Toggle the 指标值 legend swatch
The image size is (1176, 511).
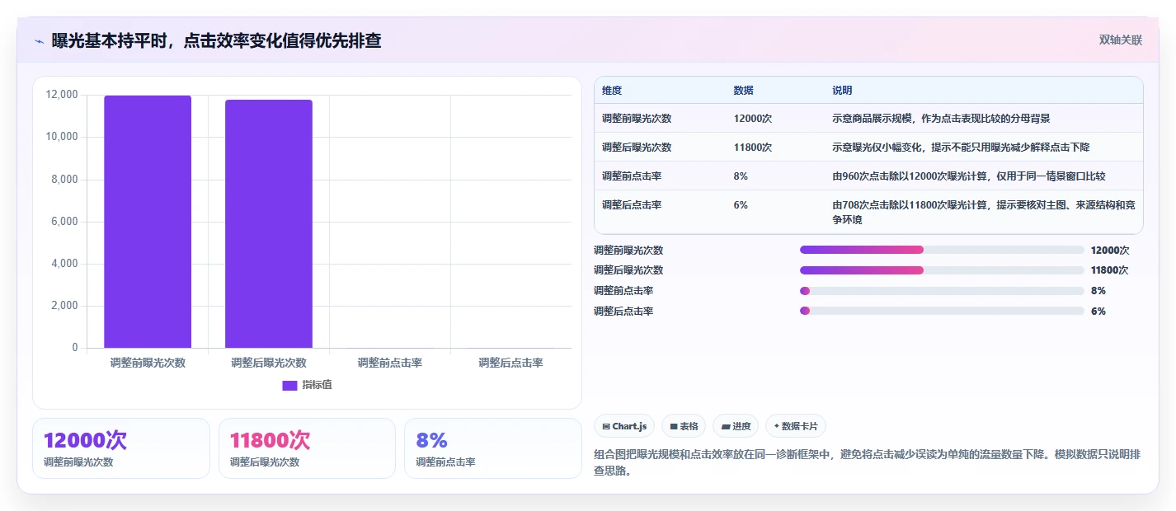289,385
